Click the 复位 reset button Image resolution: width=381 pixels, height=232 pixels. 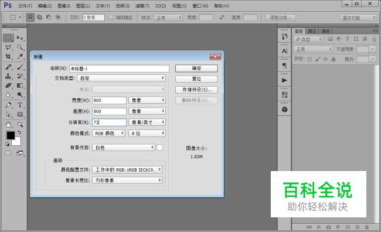196,79
